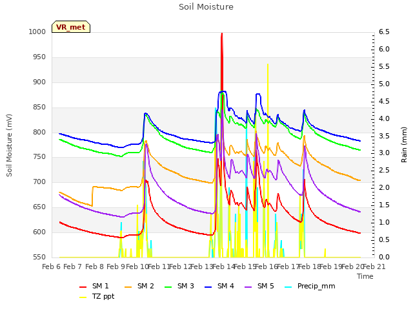
Task: Click the Feb 8 date label
Action: (94, 267)
